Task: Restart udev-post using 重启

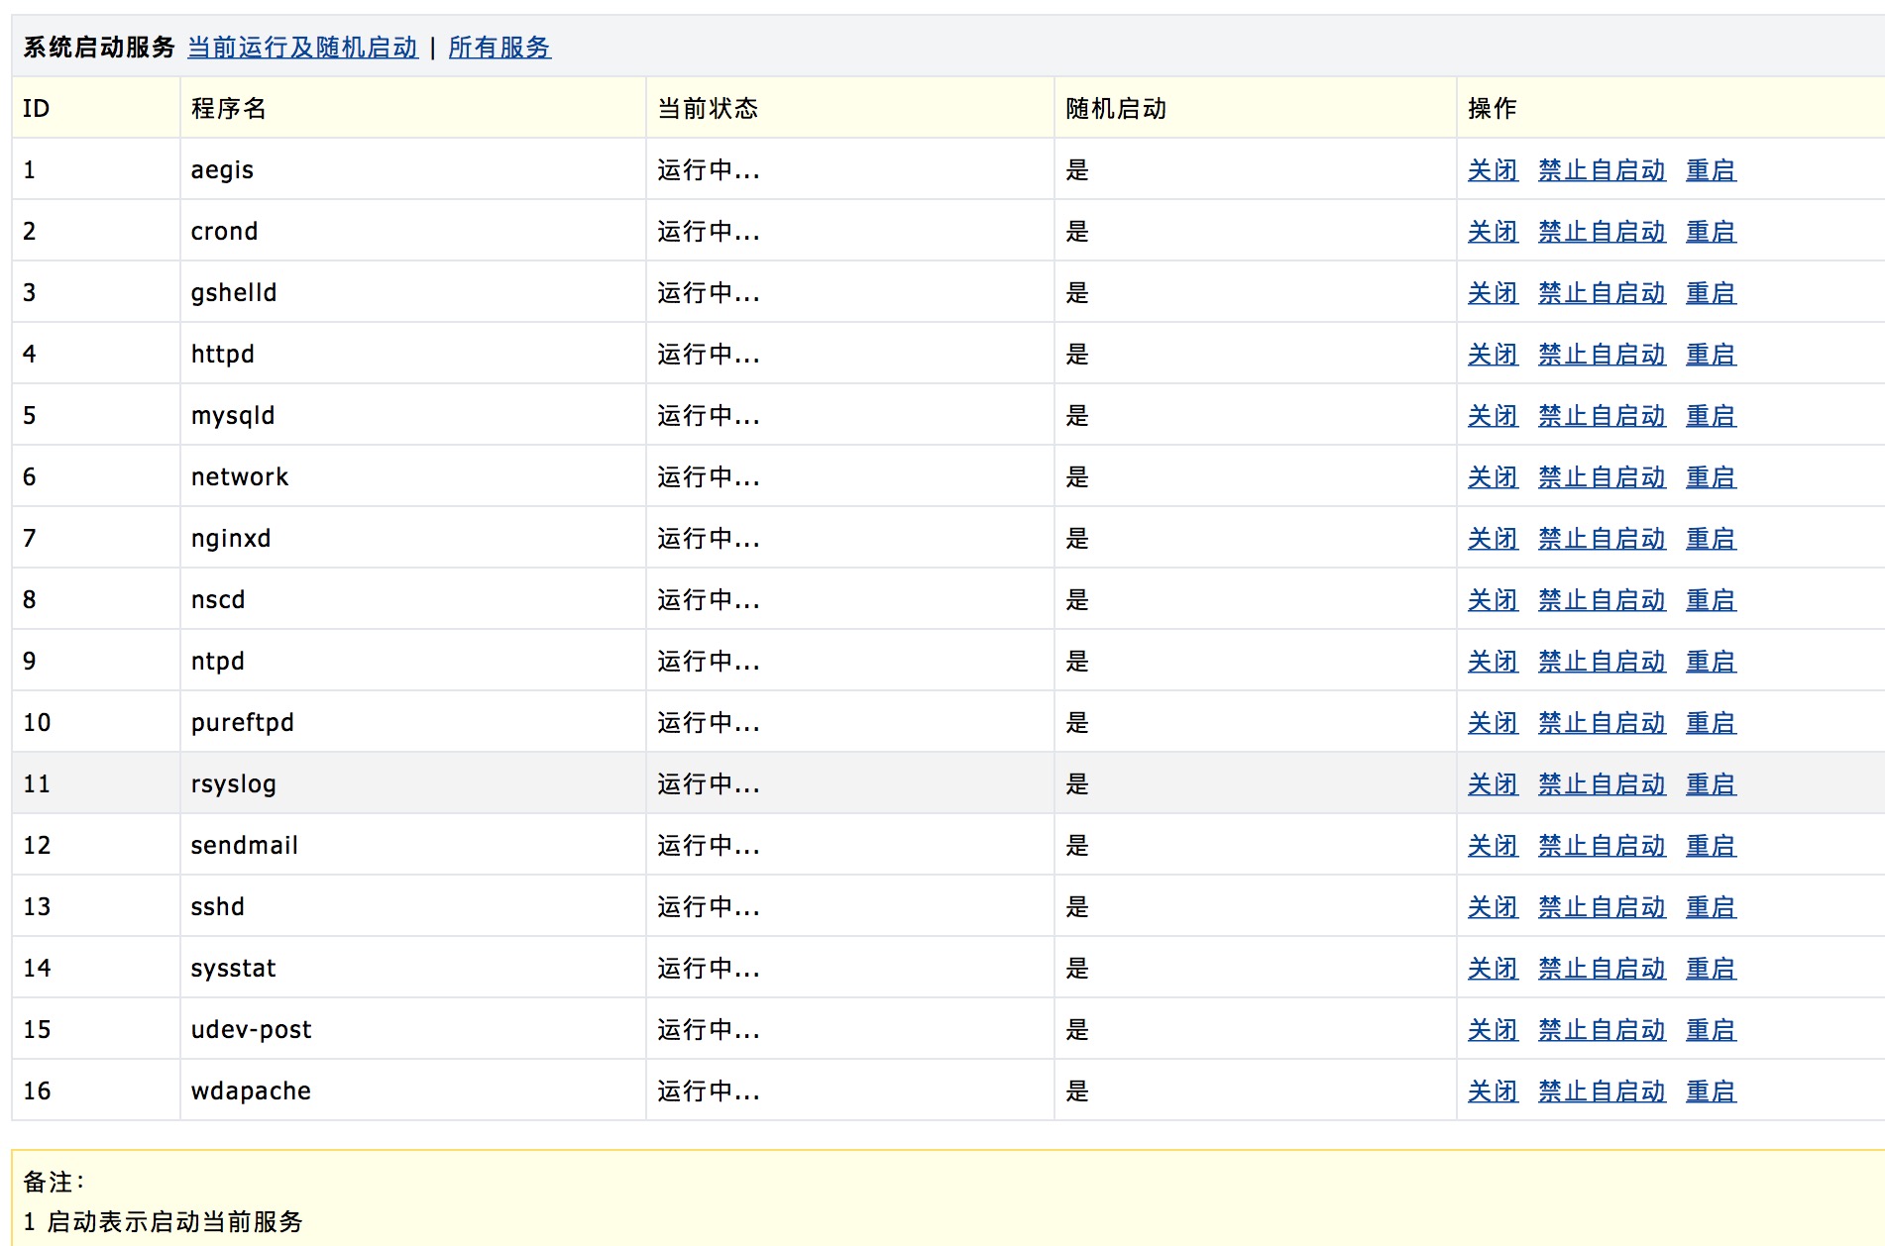Action: tap(1711, 1030)
